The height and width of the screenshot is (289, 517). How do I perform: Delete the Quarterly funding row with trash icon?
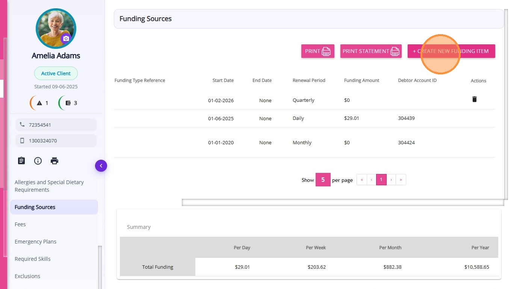(475, 99)
